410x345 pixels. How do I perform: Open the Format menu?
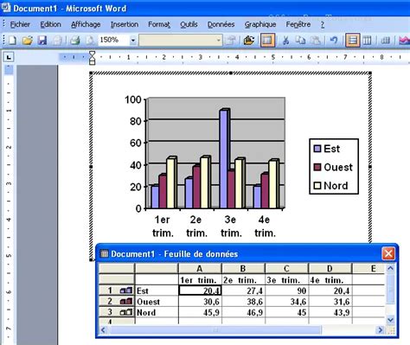coord(159,24)
